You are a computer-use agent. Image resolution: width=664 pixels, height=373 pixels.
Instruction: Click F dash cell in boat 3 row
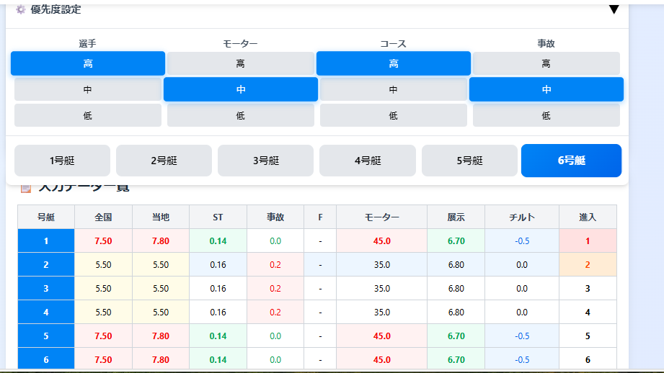(x=320, y=289)
